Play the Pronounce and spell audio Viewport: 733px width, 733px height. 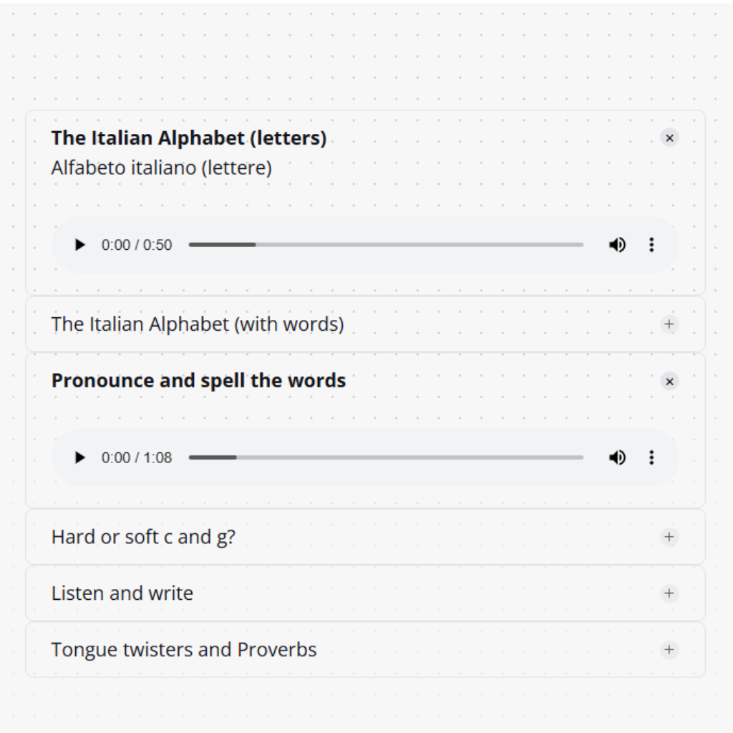pos(80,457)
